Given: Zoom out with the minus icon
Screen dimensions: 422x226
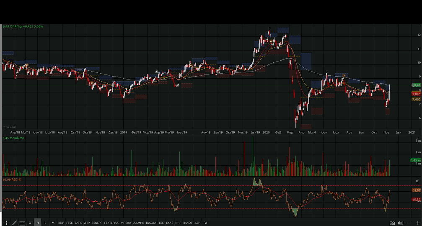Looking at the screenshot, I should (409, 223).
